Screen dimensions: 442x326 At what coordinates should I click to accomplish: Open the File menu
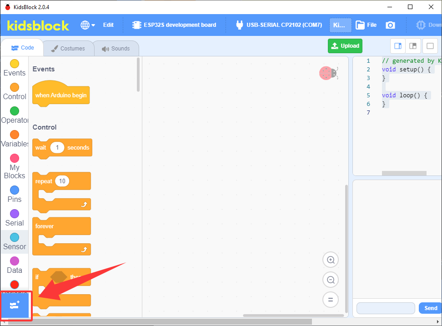coord(366,25)
